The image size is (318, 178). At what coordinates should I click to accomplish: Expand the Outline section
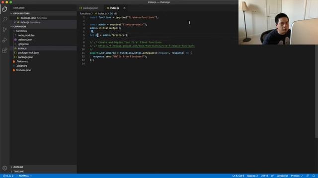(43, 167)
